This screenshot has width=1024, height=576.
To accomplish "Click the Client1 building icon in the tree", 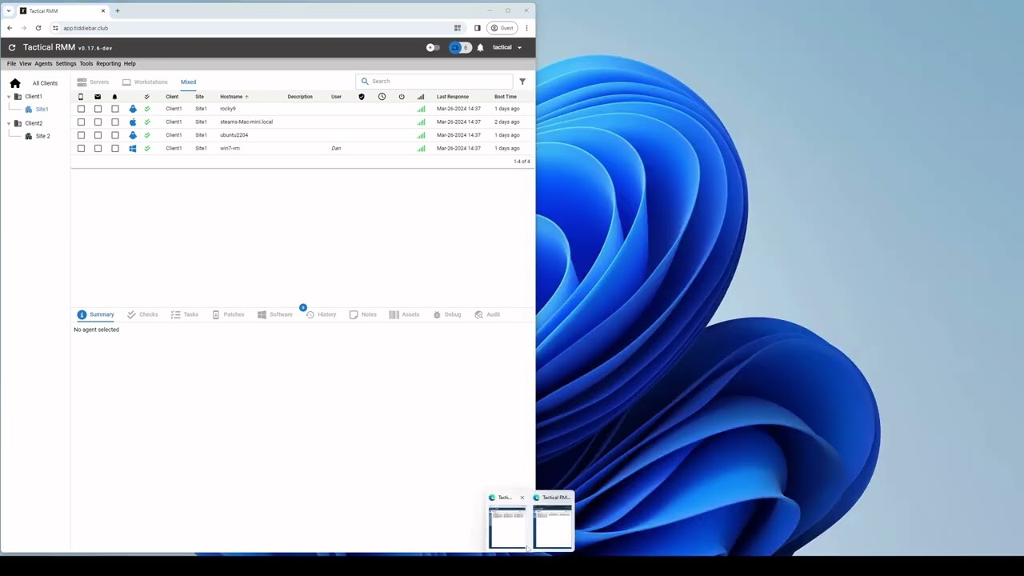I will click(18, 97).
